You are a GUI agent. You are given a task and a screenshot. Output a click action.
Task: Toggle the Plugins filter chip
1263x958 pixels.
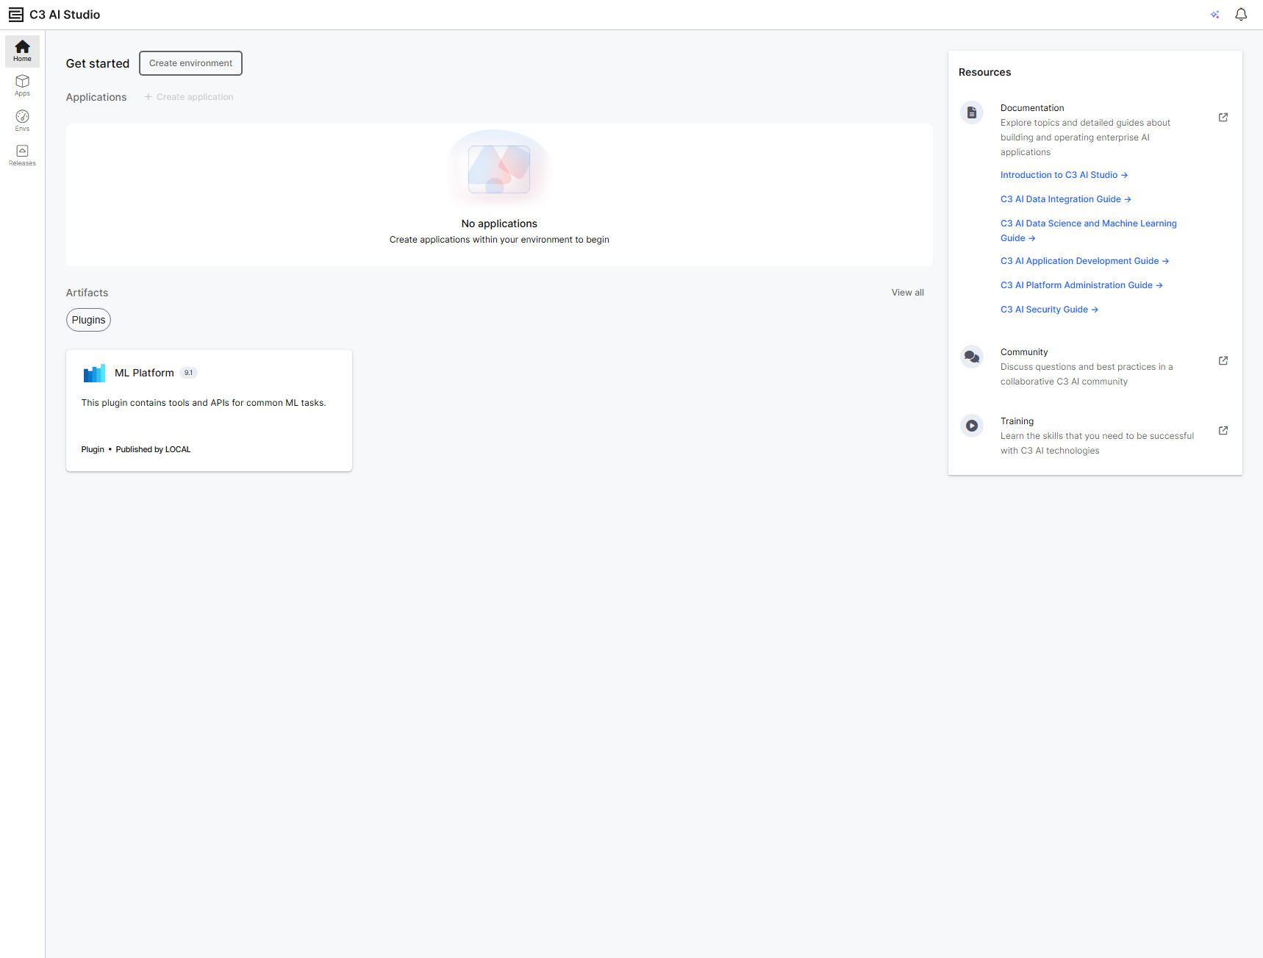coord(88,320)
